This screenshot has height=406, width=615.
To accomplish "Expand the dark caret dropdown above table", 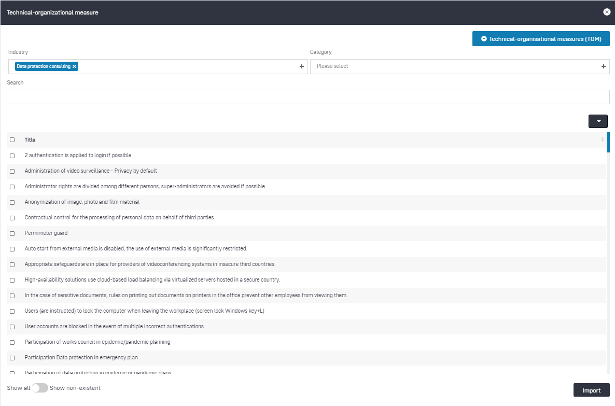I will pyautogui.click(x=598, y=121).
